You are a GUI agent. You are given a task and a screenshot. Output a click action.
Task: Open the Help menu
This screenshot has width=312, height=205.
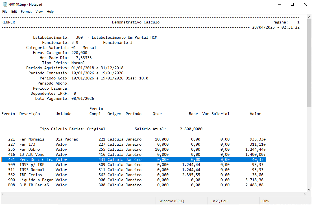(50, 12)
